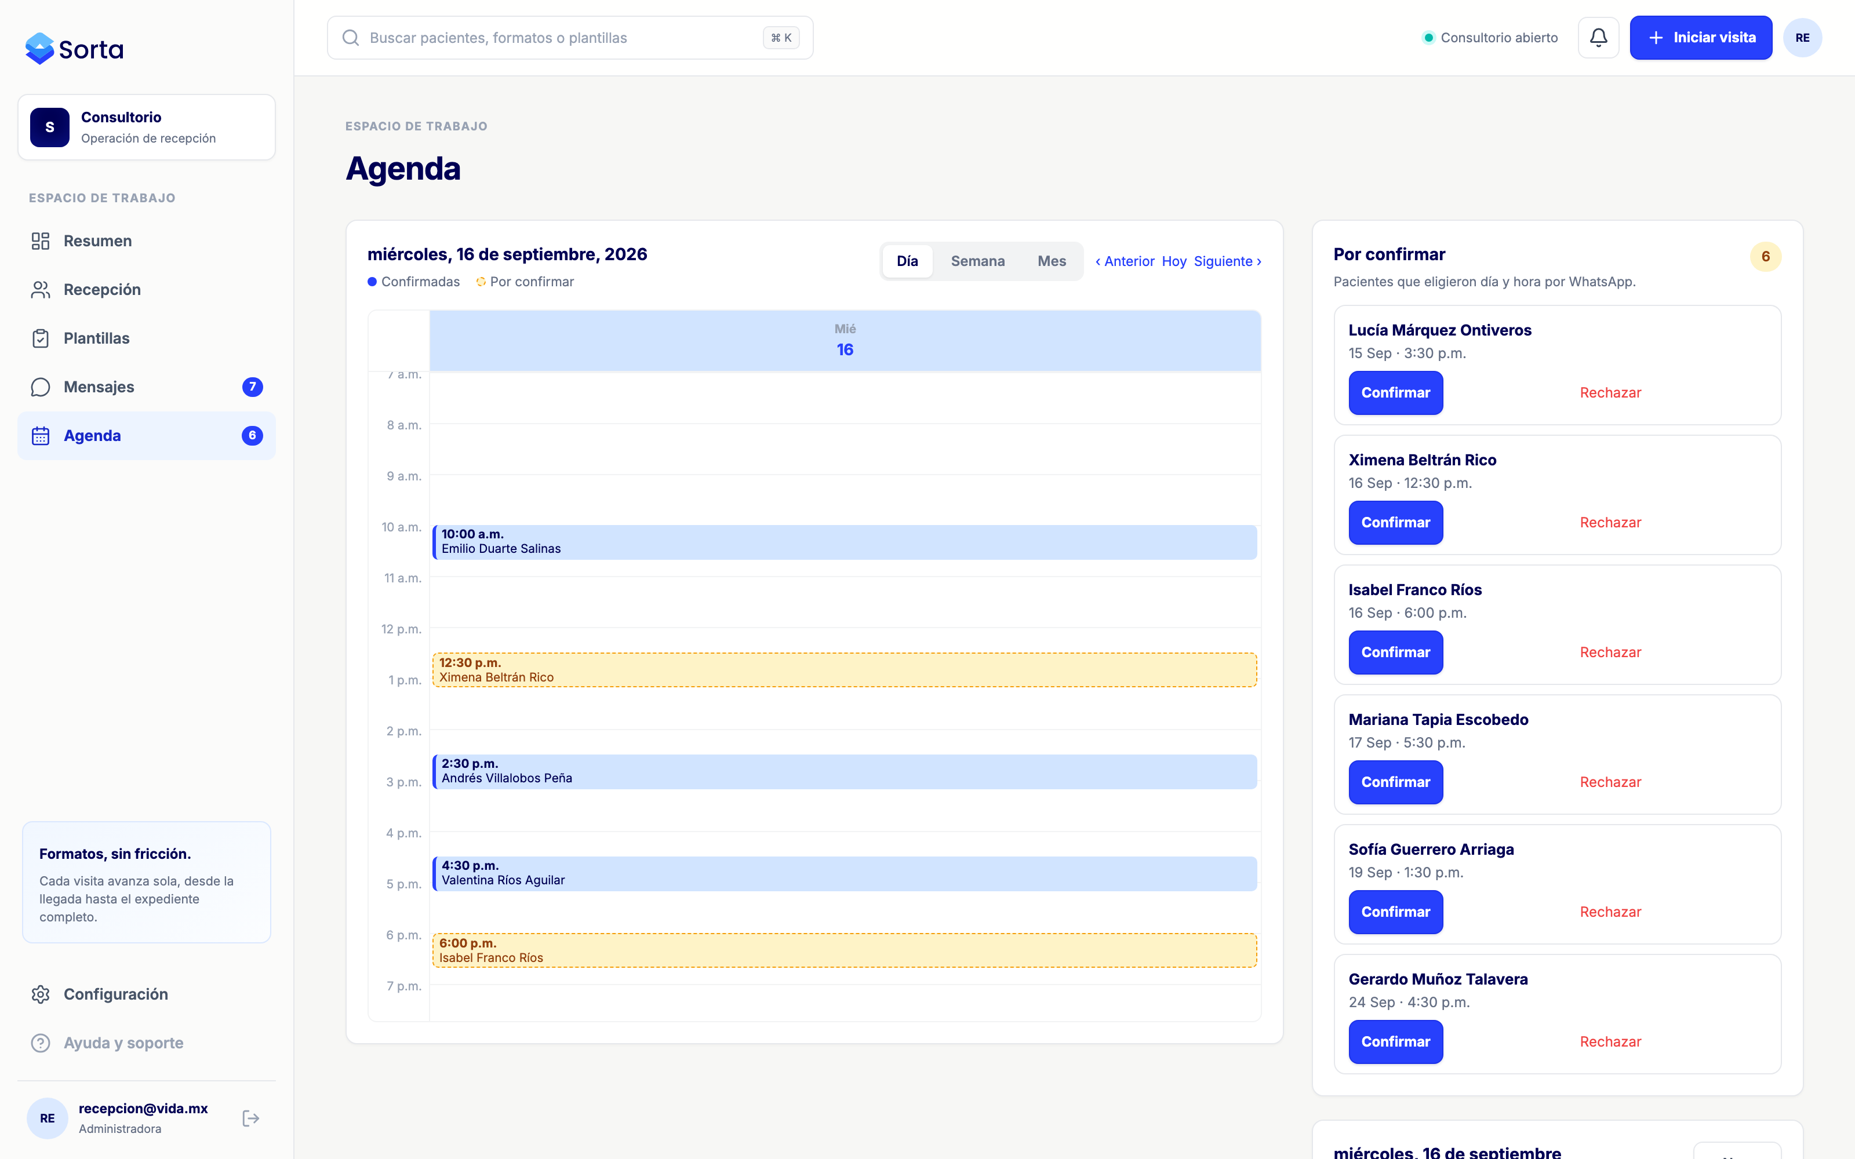Switch calendar to Día view

click(907, 261)
